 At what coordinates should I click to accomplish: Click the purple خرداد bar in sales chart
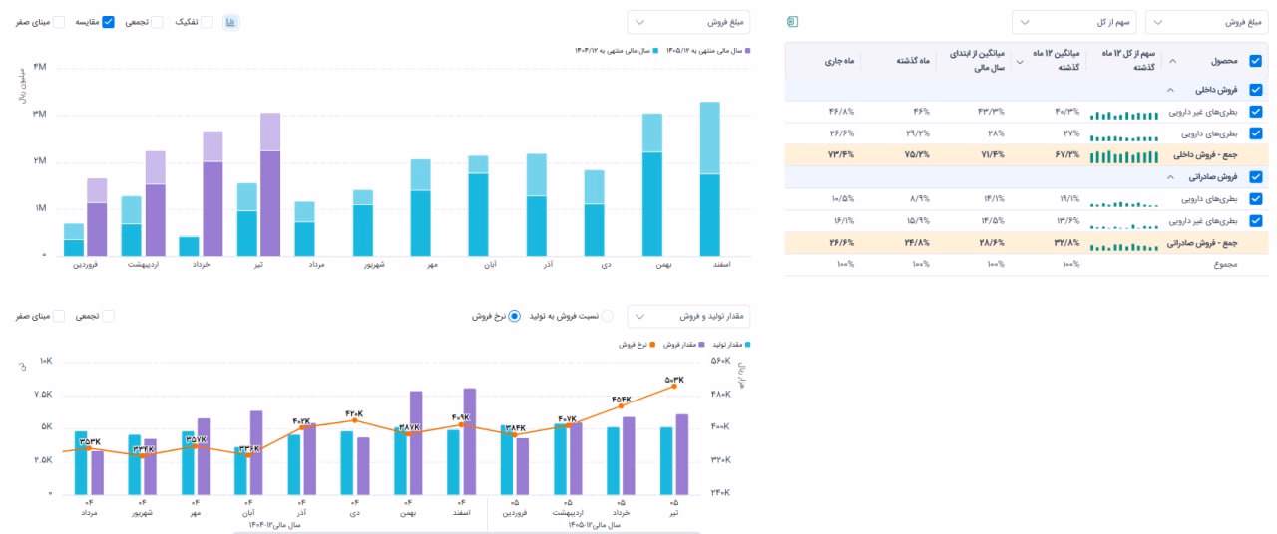pos(213,194)
